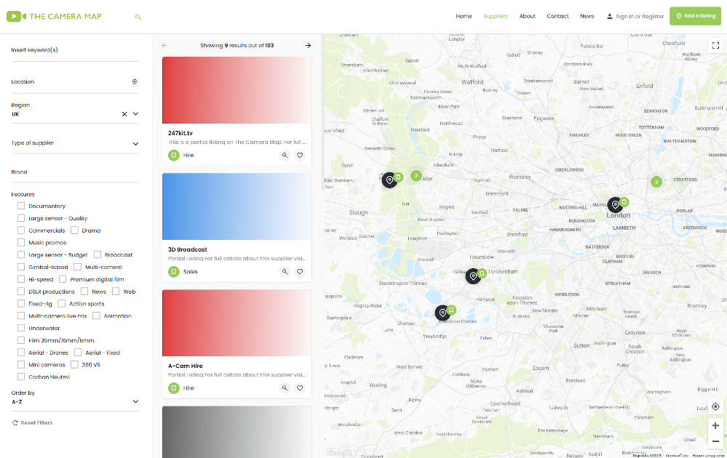Screen dimensions: 727x458
Task: Click The Camera Map logo
Action: [55, 17]
